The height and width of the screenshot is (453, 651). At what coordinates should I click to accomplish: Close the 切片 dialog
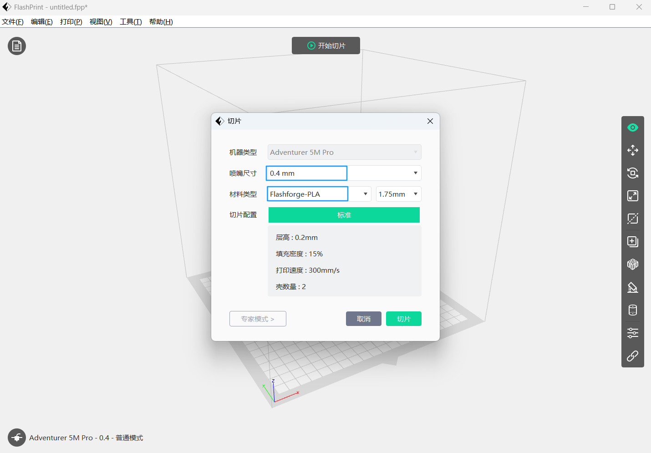pos(430,121)
